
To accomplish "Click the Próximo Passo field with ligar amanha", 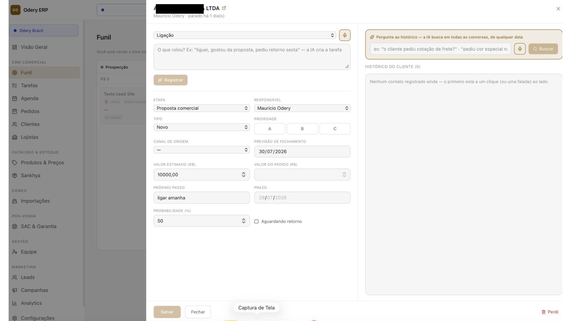I will (202, 198).
